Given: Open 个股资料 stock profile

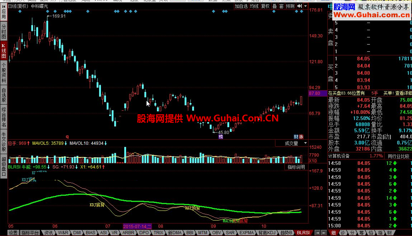Looking at the screenshot, I should tap(4, 73).
